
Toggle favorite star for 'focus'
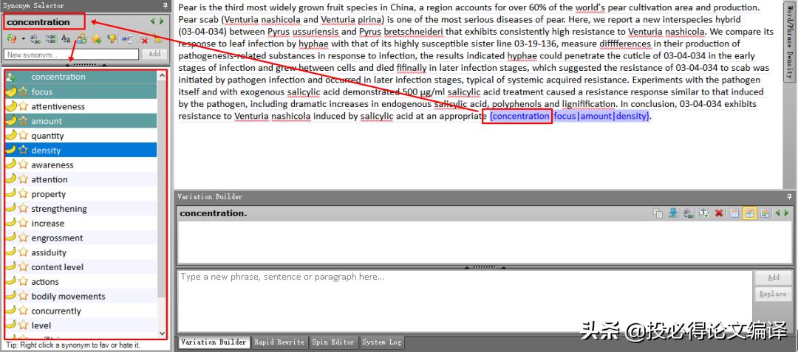(23, 92)
